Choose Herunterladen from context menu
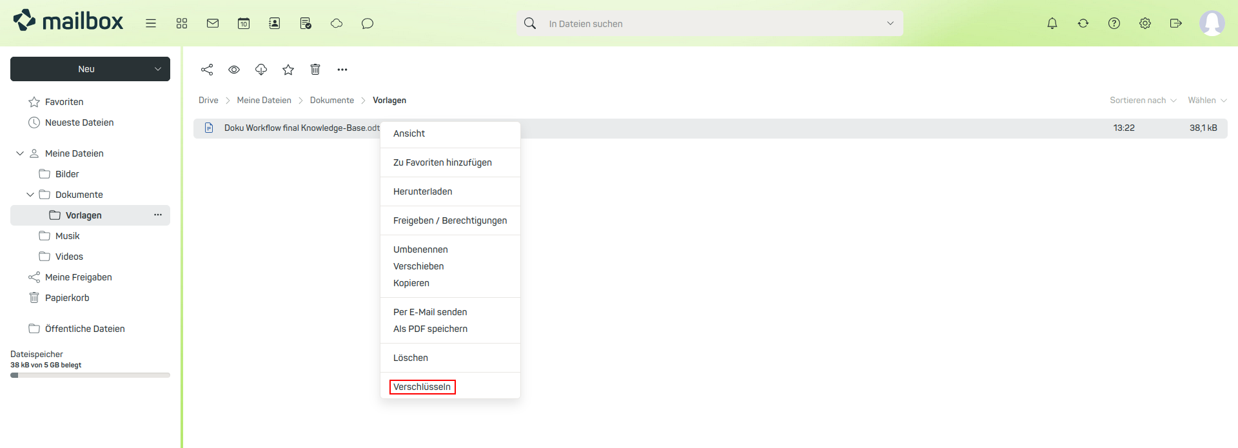 pyautogui.click(x=450, y=191)
